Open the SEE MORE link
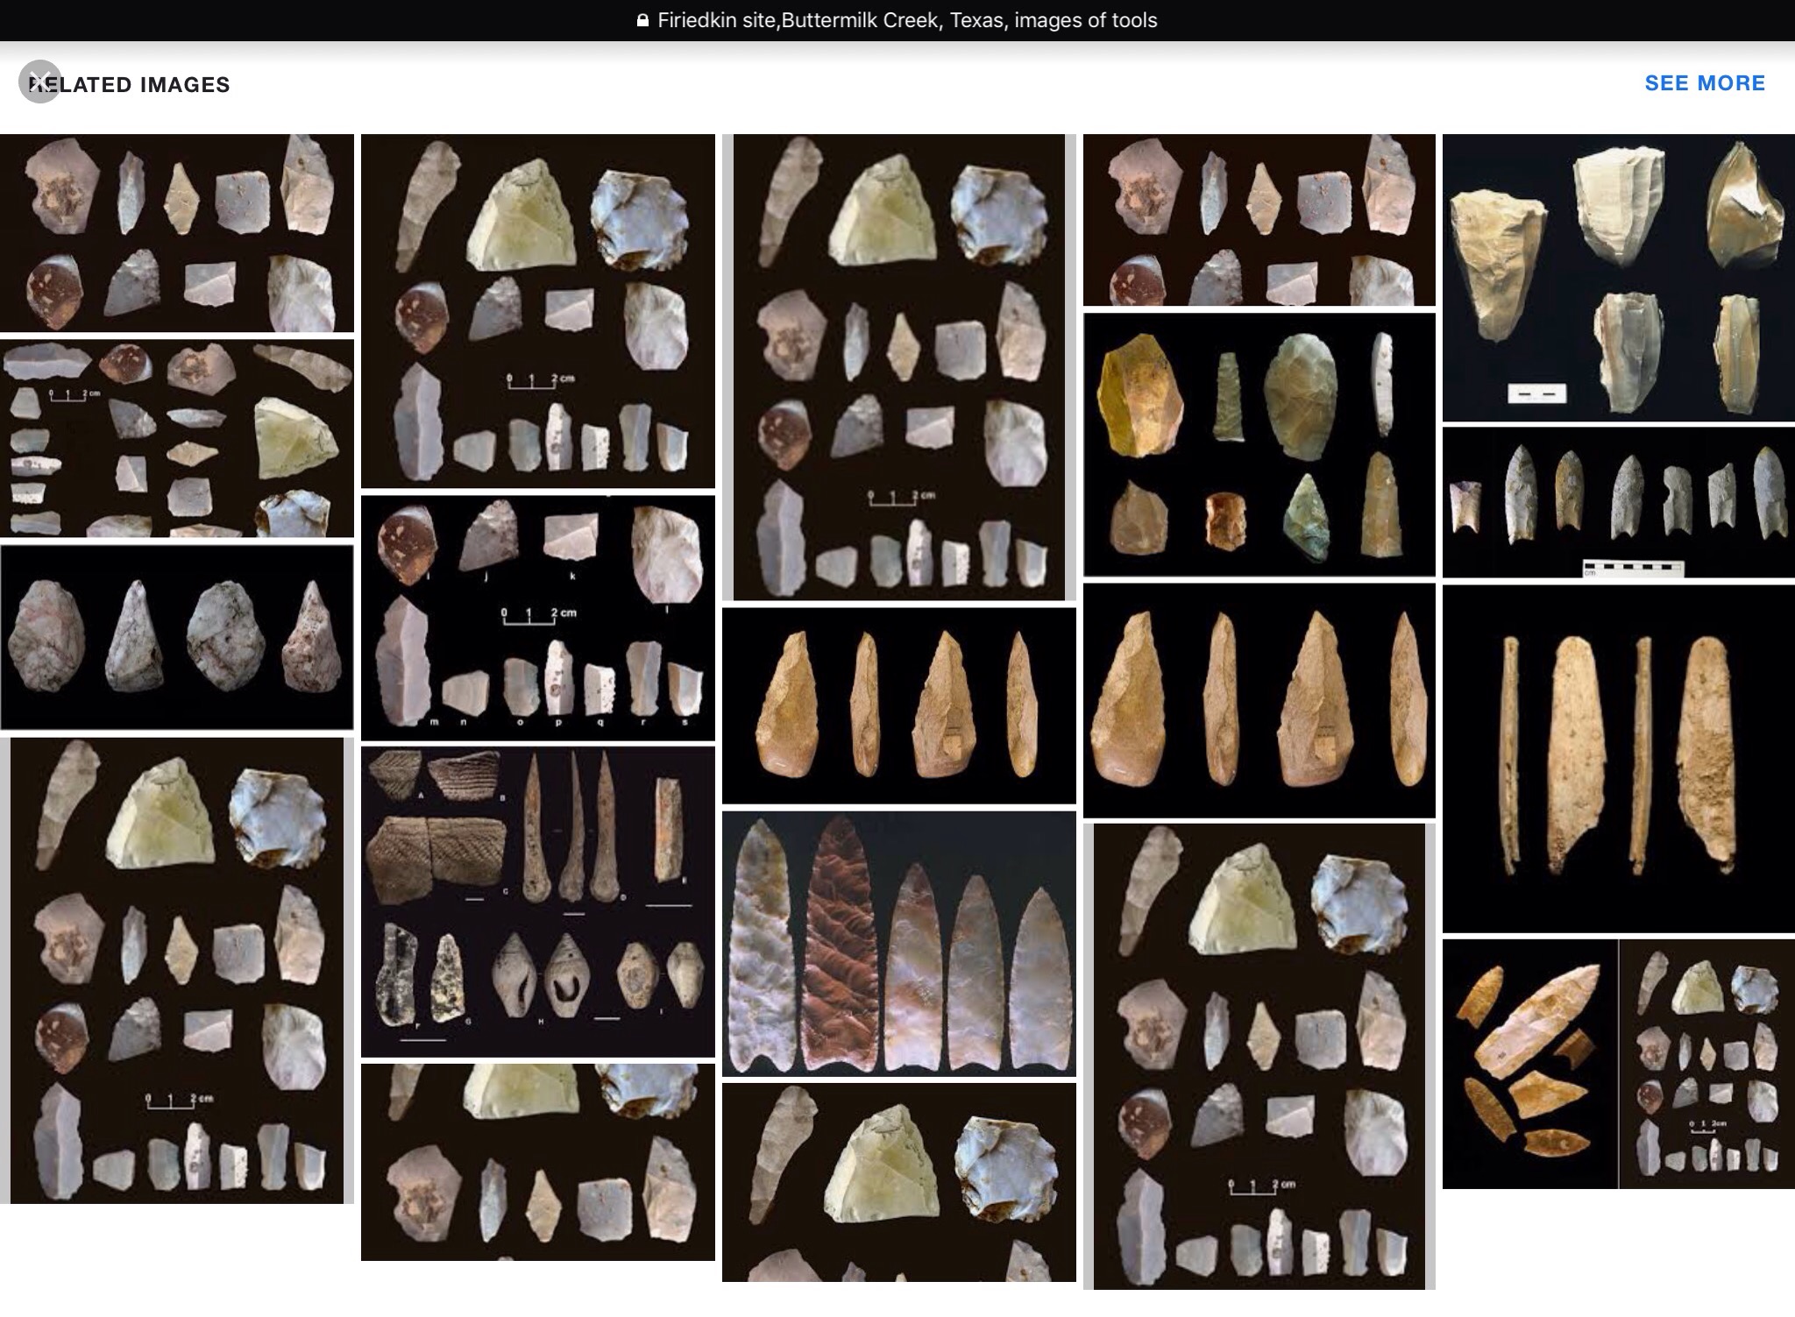Screen dimensions: 1795x1317 pos(1704,83)
